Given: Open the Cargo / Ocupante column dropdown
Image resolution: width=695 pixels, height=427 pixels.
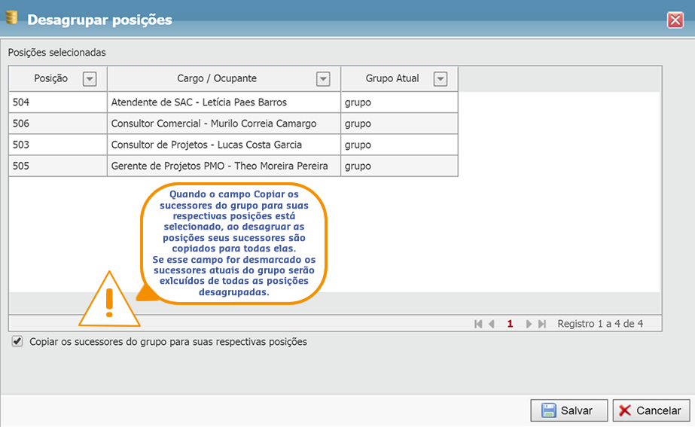Looking at the screenshot, I should pos(323,79).
